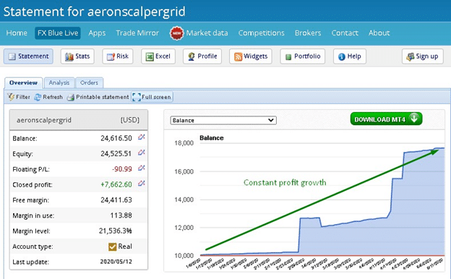Click the Closed profit value +7,662.60

pyautogui.click(x=116, y=184)
